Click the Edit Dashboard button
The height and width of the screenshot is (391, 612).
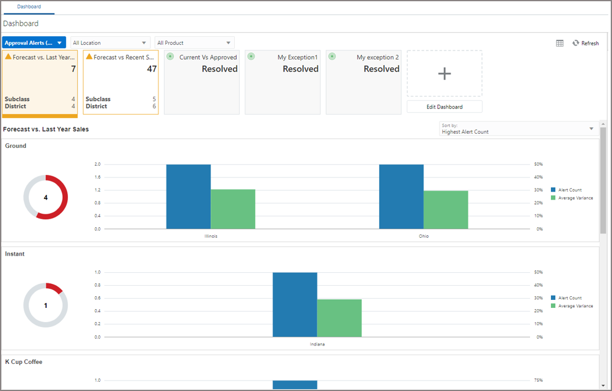(444, 106)
